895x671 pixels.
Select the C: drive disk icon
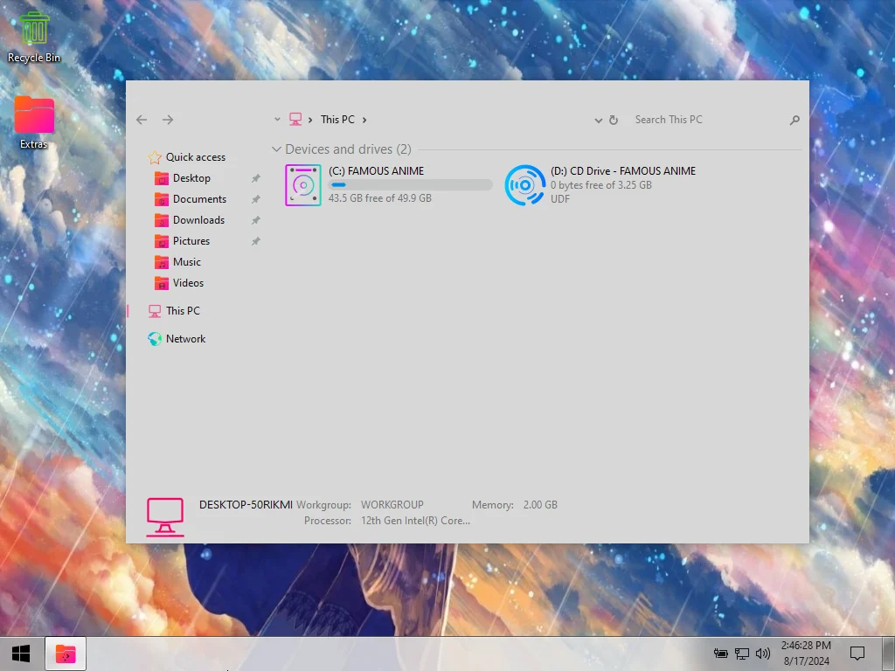[x=303, y=185]
